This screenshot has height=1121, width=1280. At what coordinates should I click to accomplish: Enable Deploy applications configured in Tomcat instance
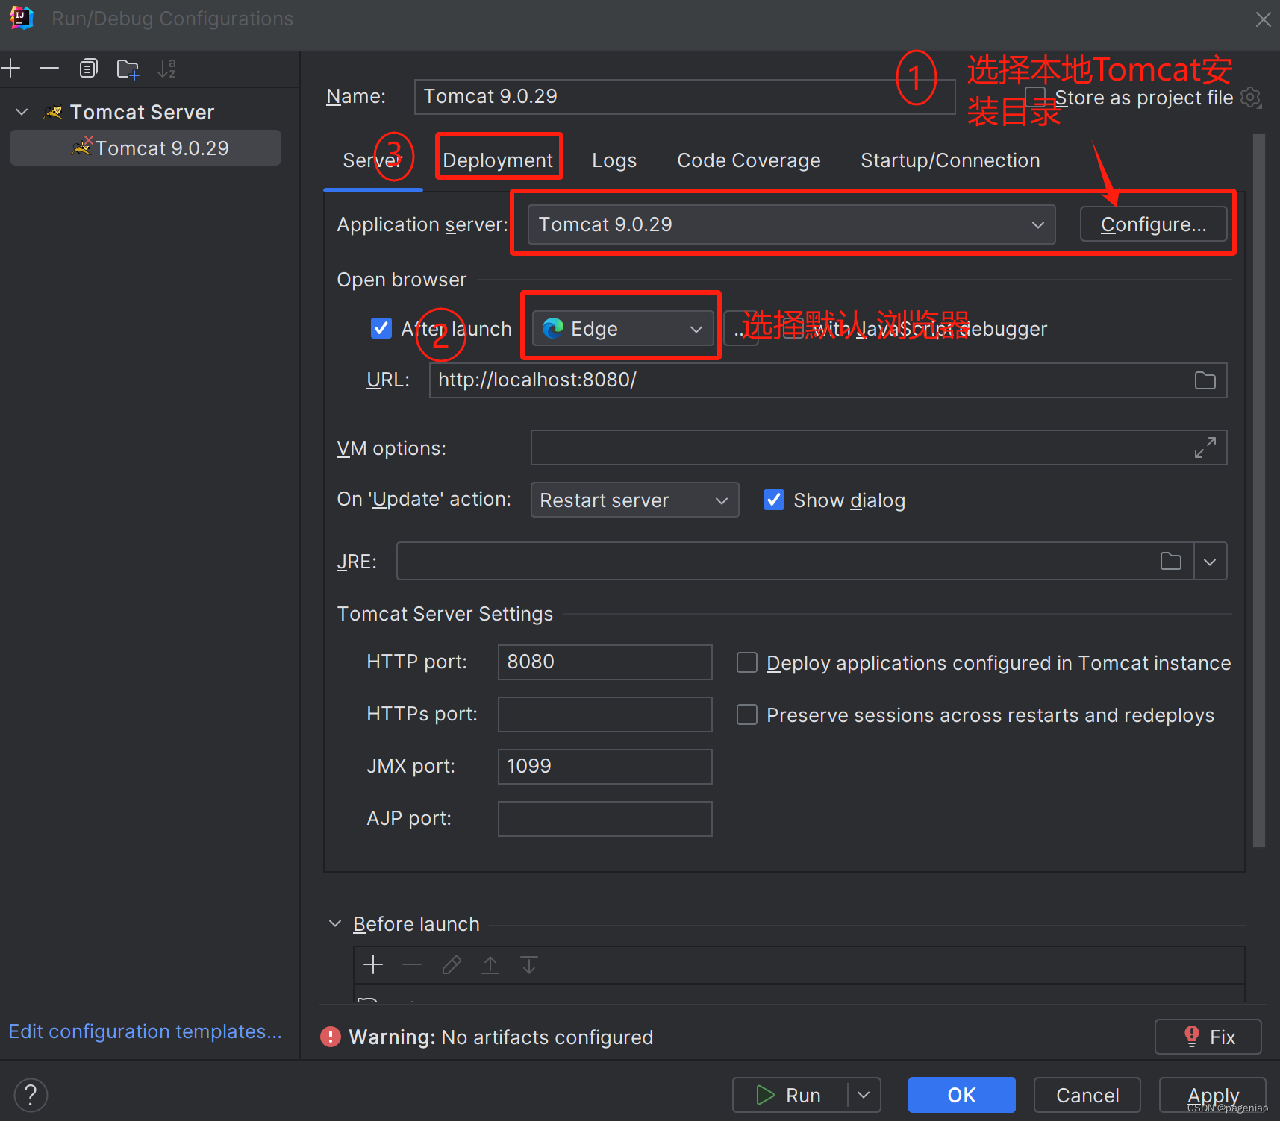point(747,662)
